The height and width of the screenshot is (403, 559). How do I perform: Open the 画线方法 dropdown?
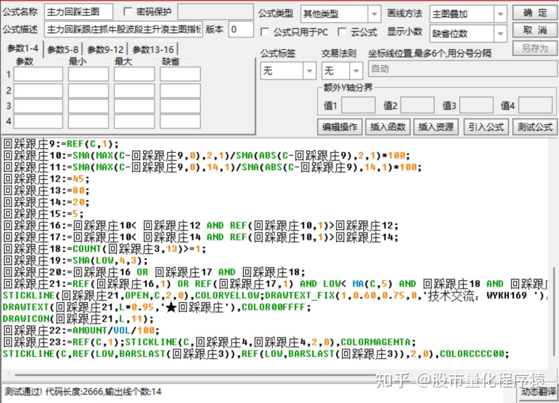pos(468,14)
